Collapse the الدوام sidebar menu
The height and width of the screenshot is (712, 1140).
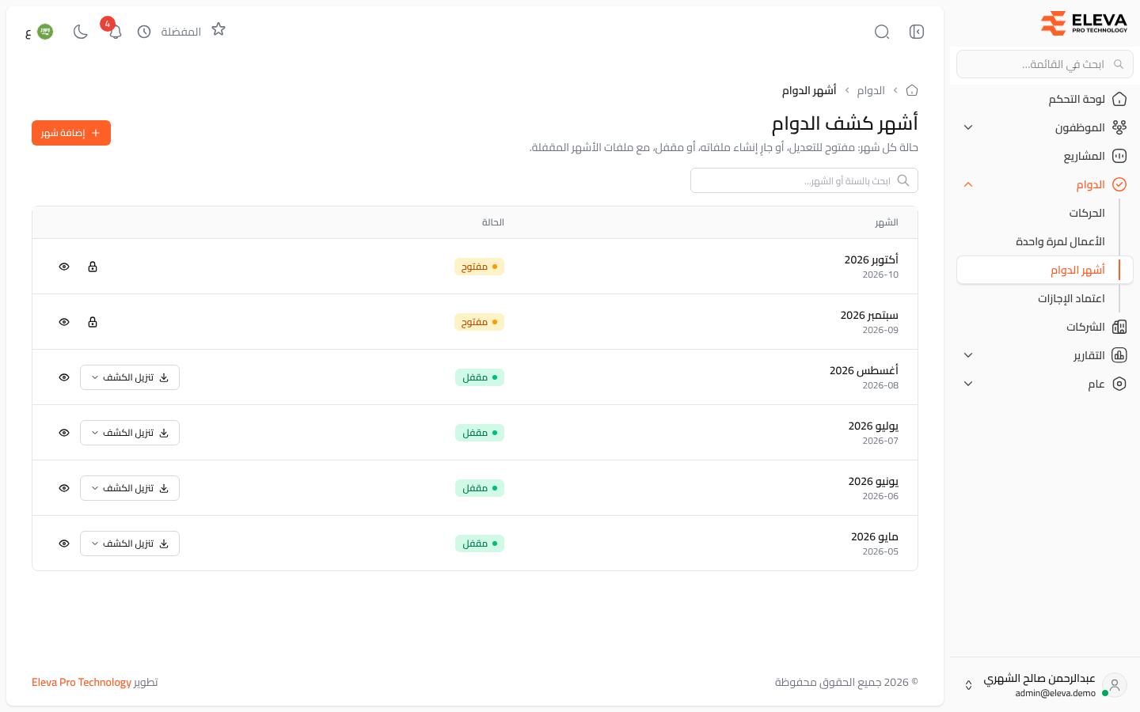click(1045, 184)
